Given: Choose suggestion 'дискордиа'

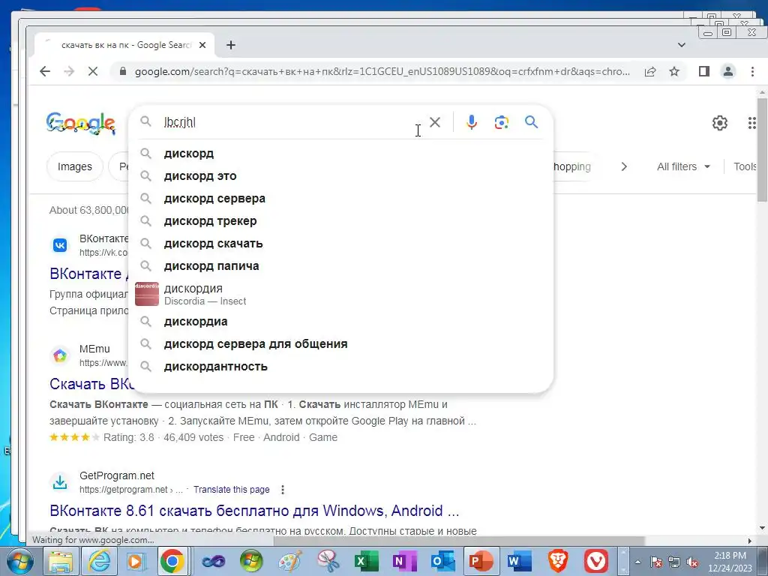Looking at the screenshot, I should click(x=341, y=321).
